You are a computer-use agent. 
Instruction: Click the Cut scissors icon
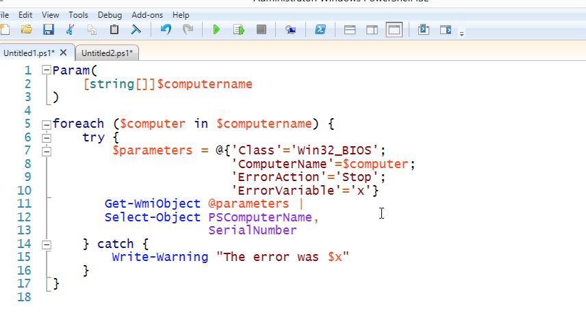click(x=70, y=29)
